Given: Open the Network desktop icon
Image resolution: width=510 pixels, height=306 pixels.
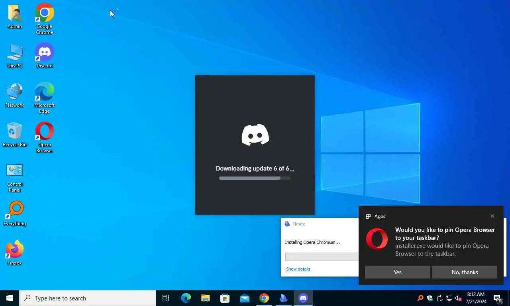Looking at the screenshot, I should tap(15, 96).
